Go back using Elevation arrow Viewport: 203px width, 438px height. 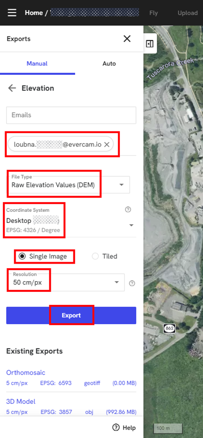coord(12,88)
